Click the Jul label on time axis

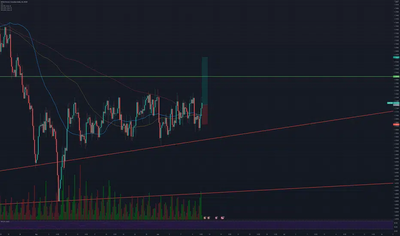coord(284,234)
